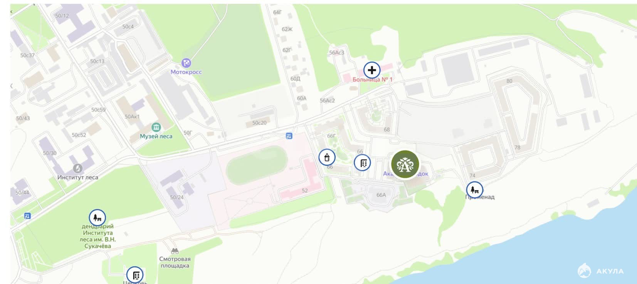637x284 pixels.
Task: Select building 50с20 label
Action: [x=259, y=123]
